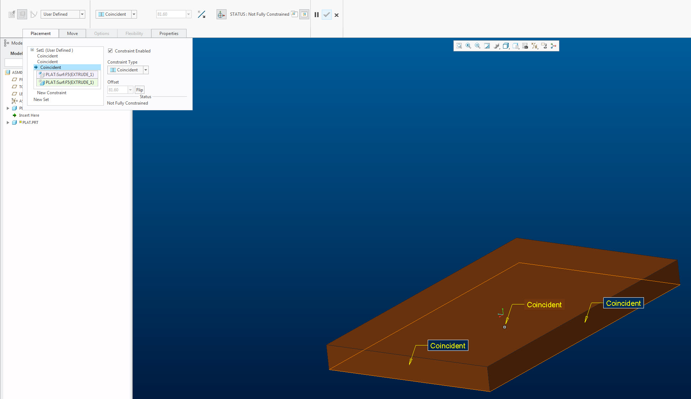
Task: Click the Named Views icon
Action: pos(515,46)
